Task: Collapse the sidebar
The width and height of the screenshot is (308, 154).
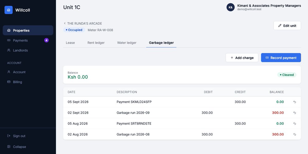Action: 28,147
